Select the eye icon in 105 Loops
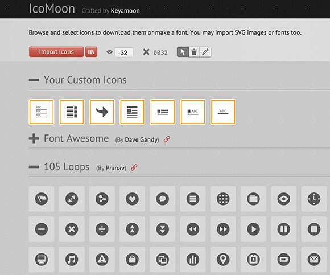 (x=284, y=199)
